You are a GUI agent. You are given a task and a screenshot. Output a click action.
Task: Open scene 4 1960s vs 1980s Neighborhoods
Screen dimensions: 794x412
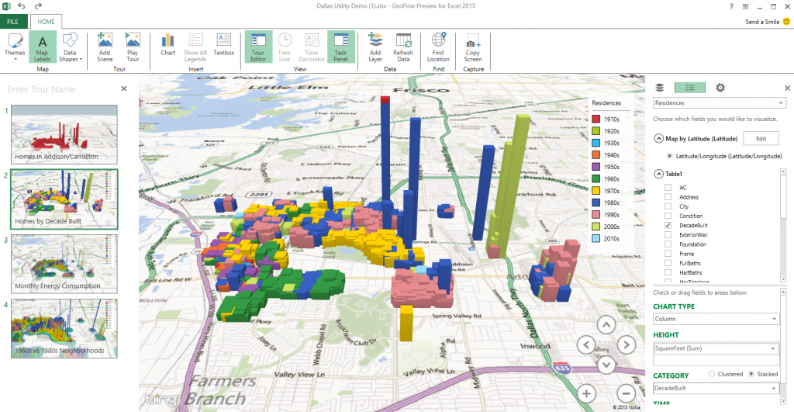pos(64,328)
